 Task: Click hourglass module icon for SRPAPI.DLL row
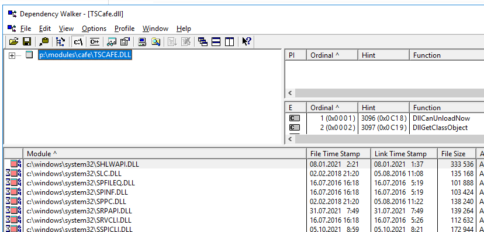pyautogui.click(x=13, y=211)
